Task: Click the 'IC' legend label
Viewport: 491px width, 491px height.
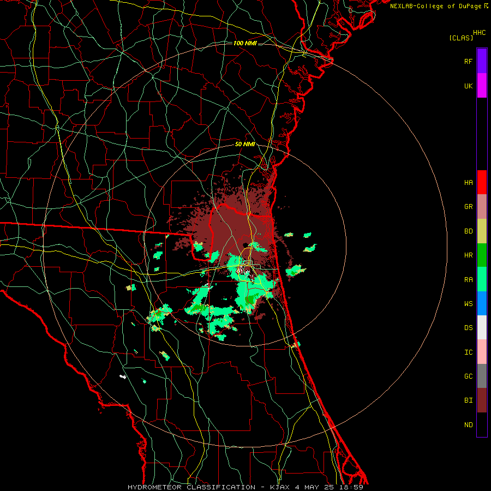Action: point(469,352)
